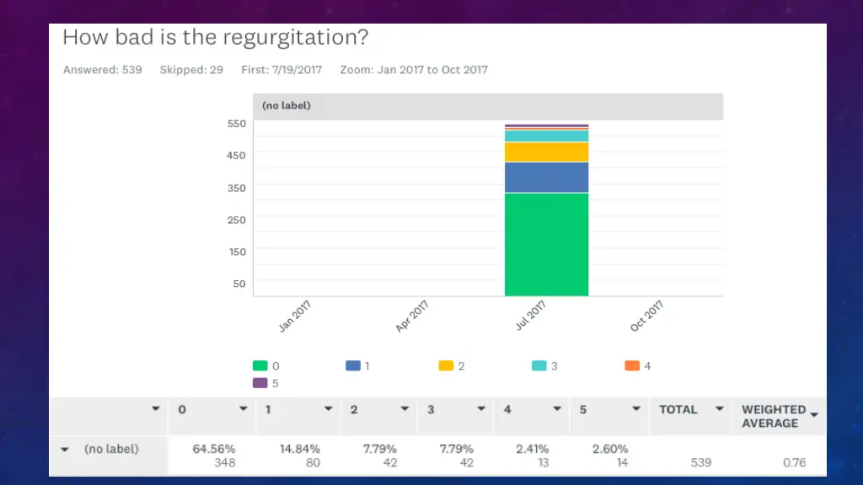Viewport: 863px width, 485px height.
Task: Open the first empty header column dropdown
Action: pyautogui.click(x=156, y=408)
